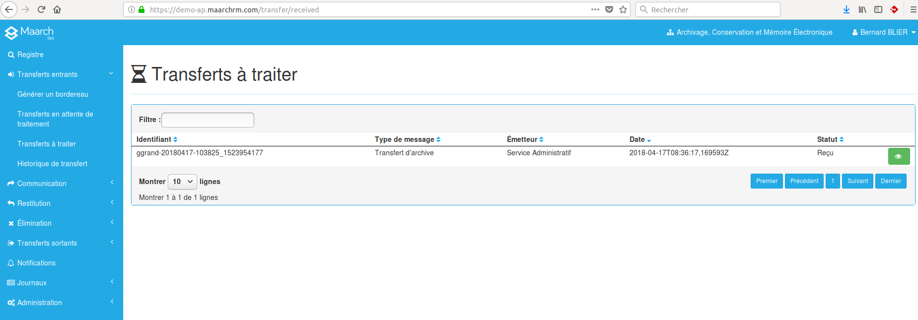Image resolution: width=918 pixels, height=320 pixels.
Task: Reload the page with refresh icon
Action: tap(42, 9)
